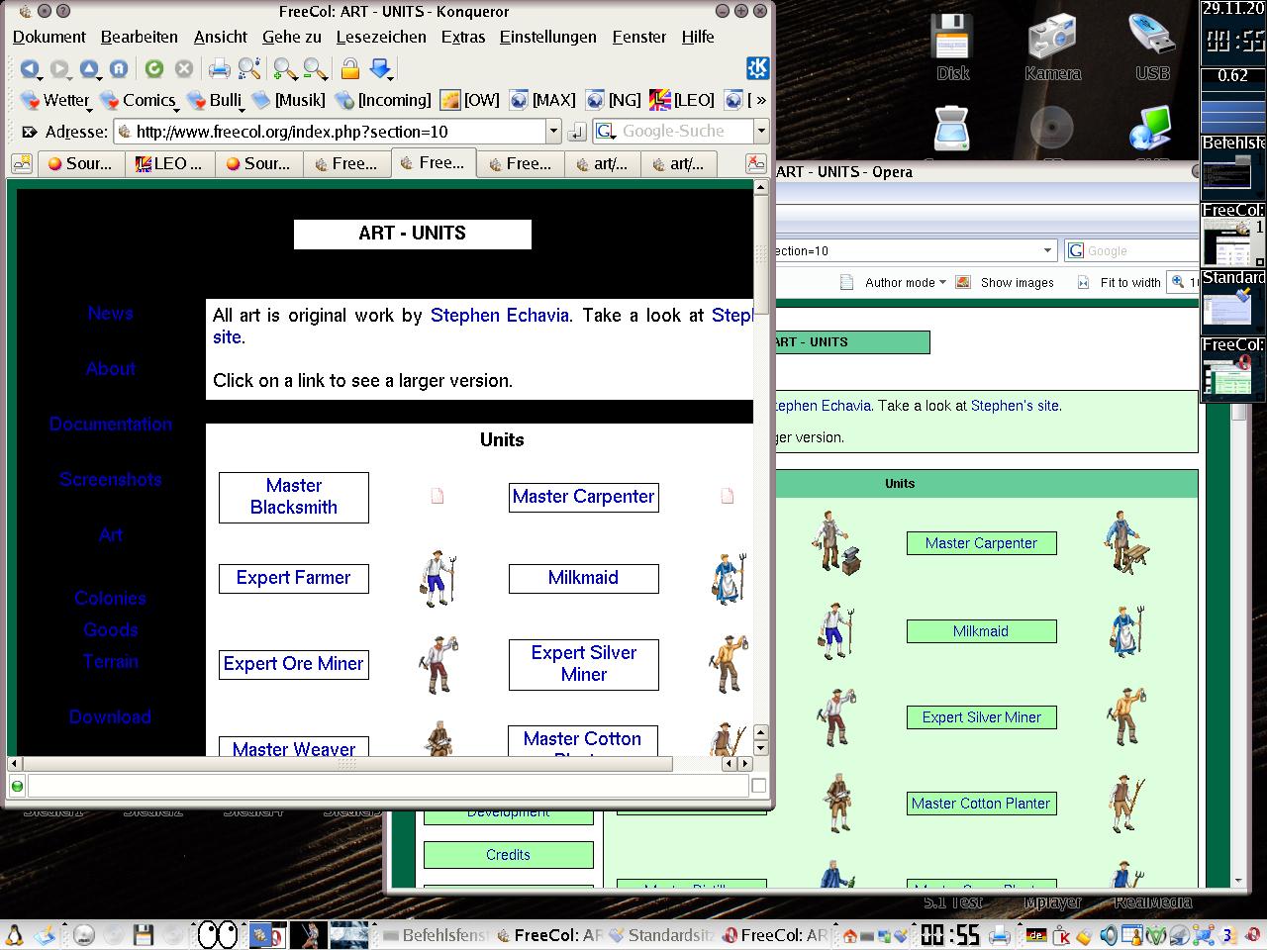
Task: Click the Expert Silver Miner link in Konqueror
Action: tap(584, 664)
